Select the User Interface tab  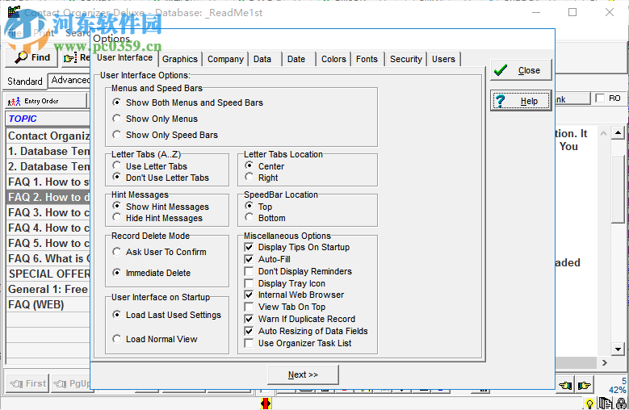pos(125,58)
